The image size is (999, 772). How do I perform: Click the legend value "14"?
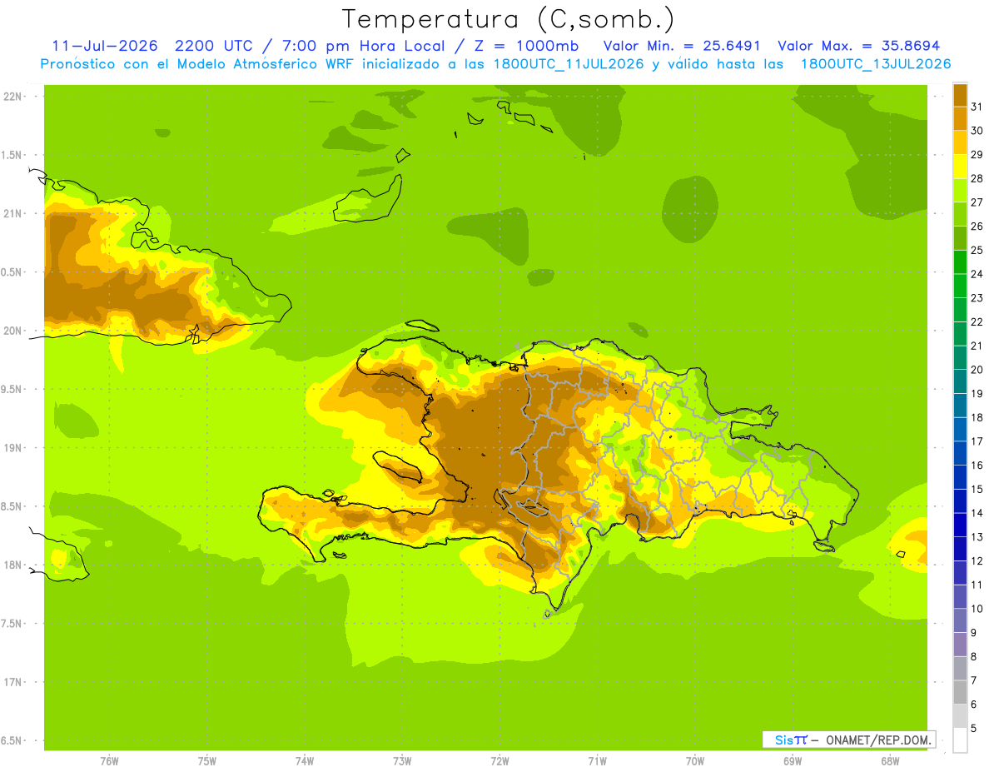(x=977, y=513)
